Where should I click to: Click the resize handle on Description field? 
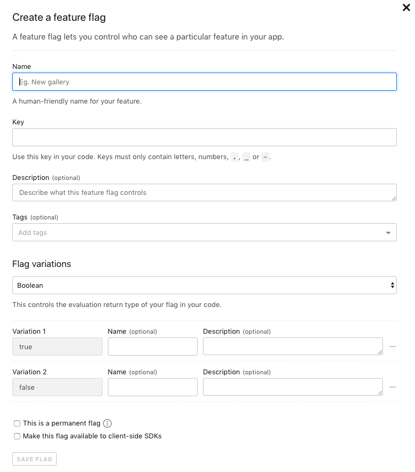click(x=393, y=199)
